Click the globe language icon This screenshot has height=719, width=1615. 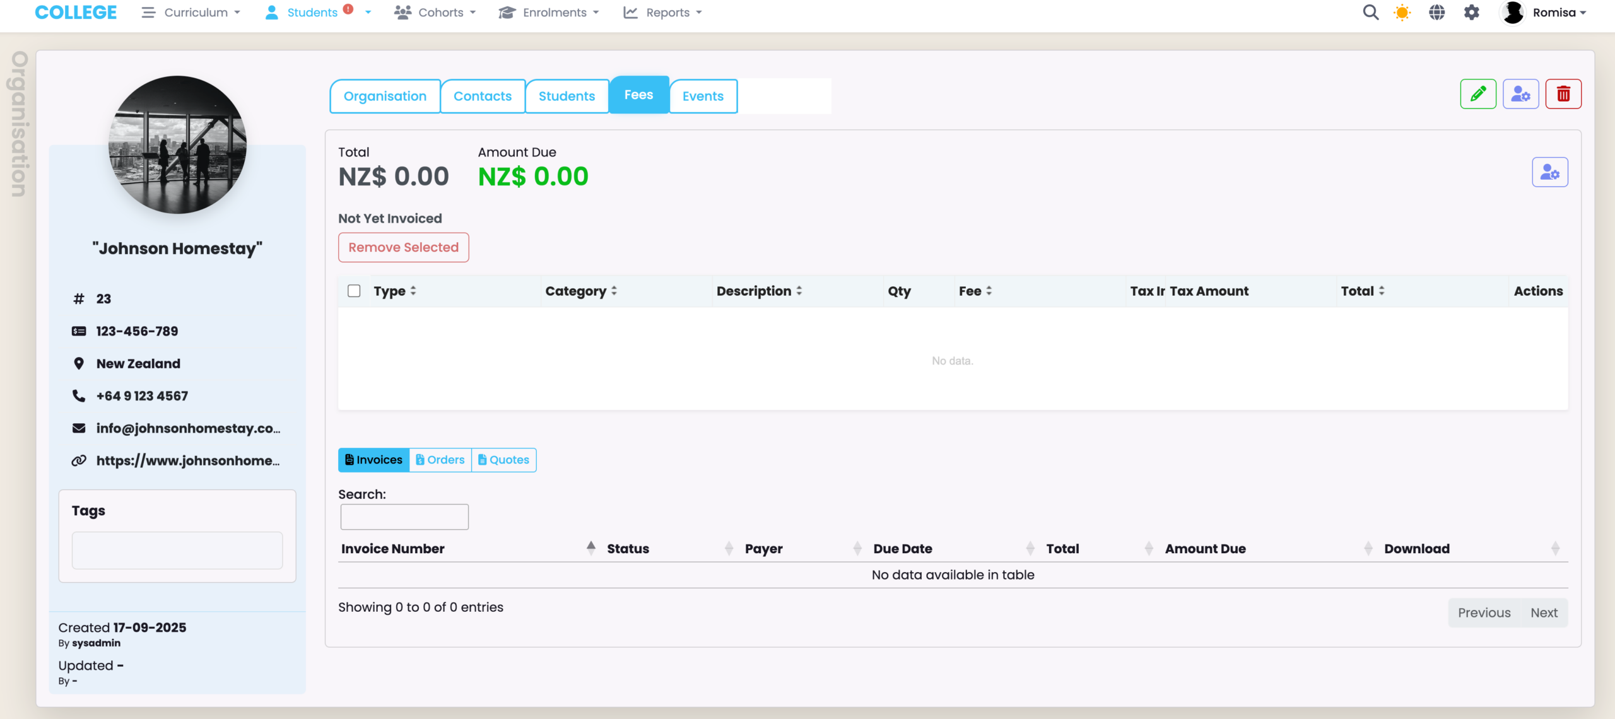point(1436,13)
